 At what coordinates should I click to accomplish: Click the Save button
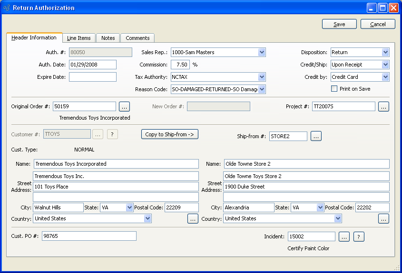[x=339, y=24]
